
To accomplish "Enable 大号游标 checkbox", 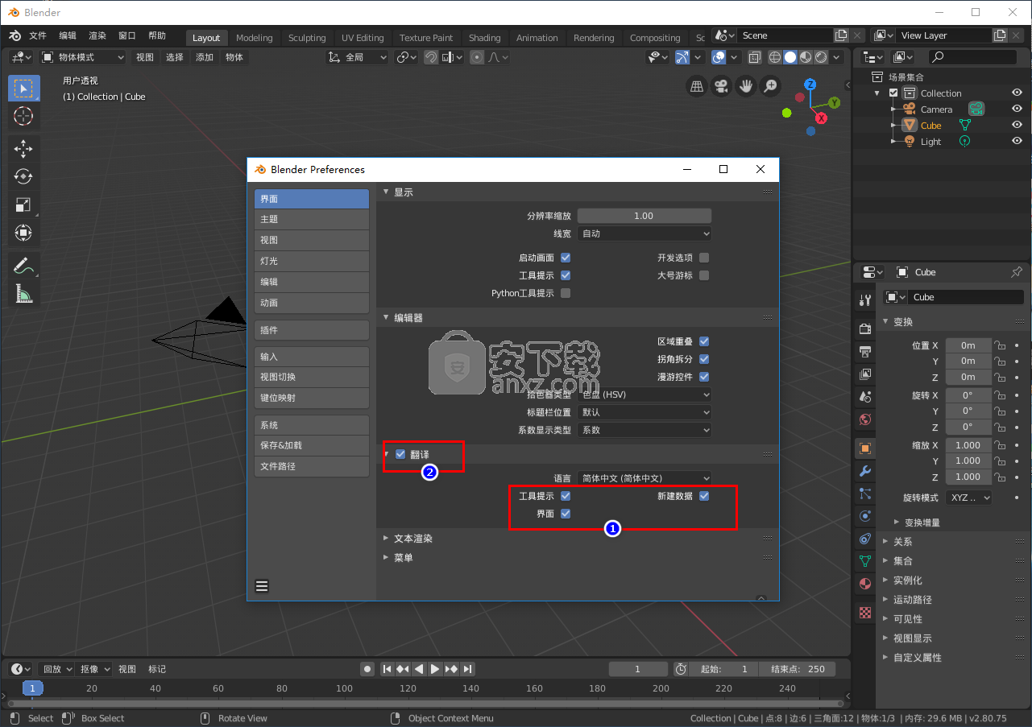I will click(704, 275).
